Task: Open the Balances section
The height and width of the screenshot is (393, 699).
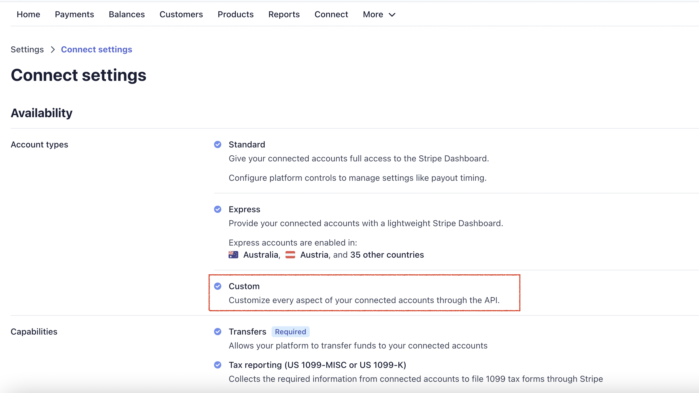Action: (127, 15)
